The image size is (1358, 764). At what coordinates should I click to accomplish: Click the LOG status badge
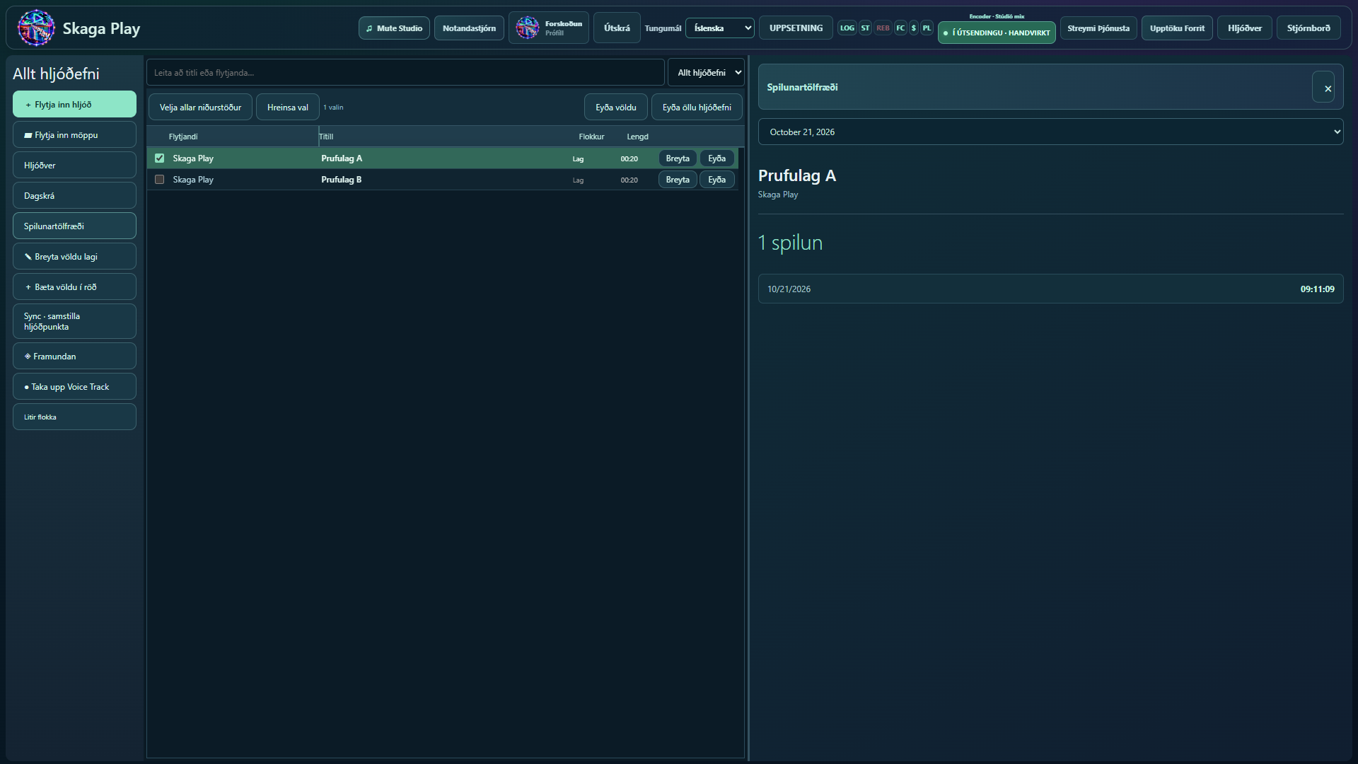click(847, 28)
